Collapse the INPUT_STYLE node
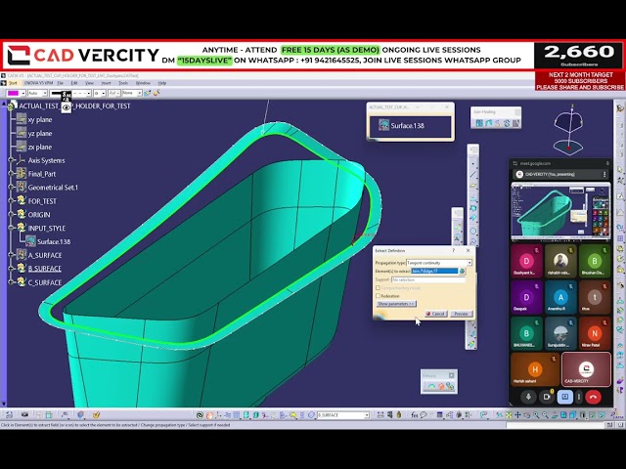The height and width of the screenshot is (469, 626). pos(11,228)
